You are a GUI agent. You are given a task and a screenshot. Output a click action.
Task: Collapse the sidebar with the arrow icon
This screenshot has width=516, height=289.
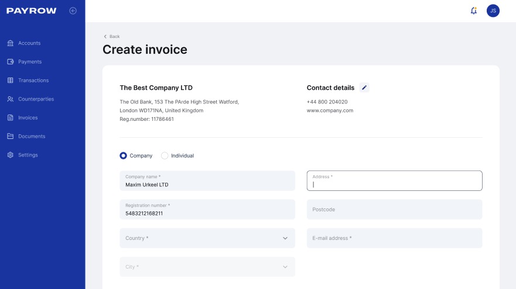coord(73,11)
